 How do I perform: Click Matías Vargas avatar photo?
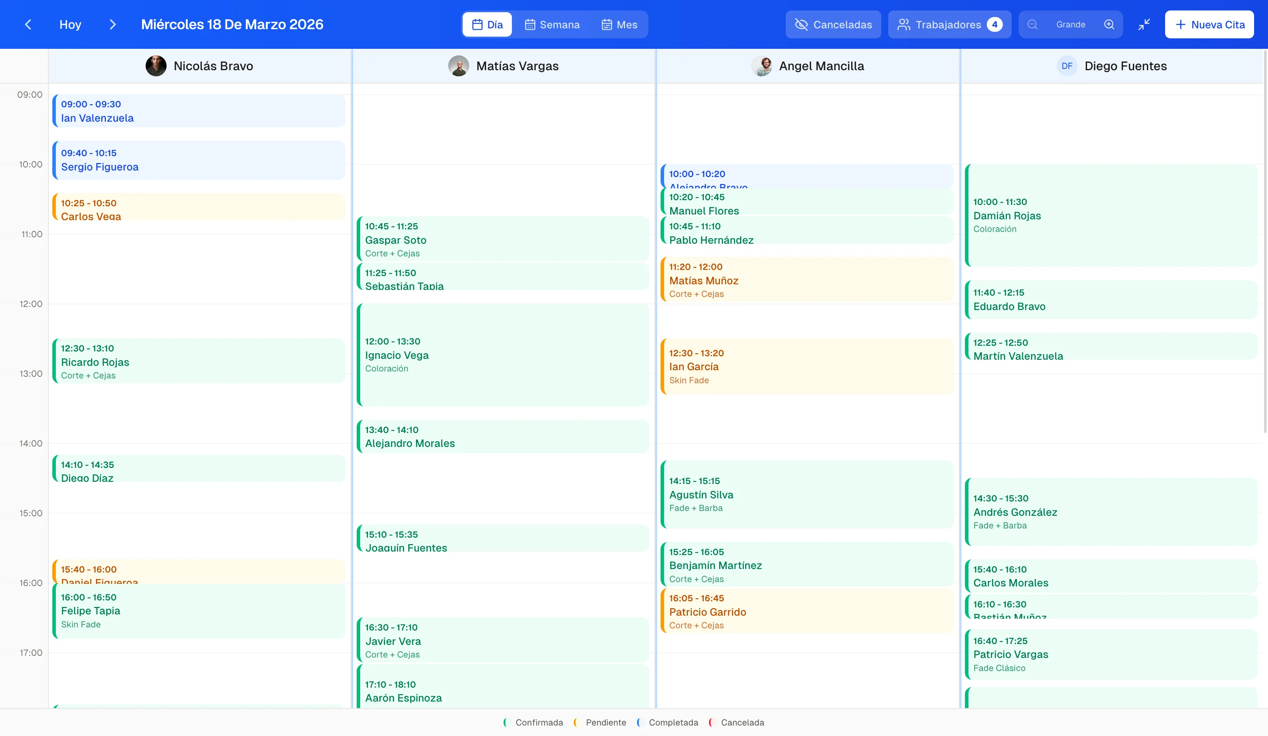[x=458, y=66]
